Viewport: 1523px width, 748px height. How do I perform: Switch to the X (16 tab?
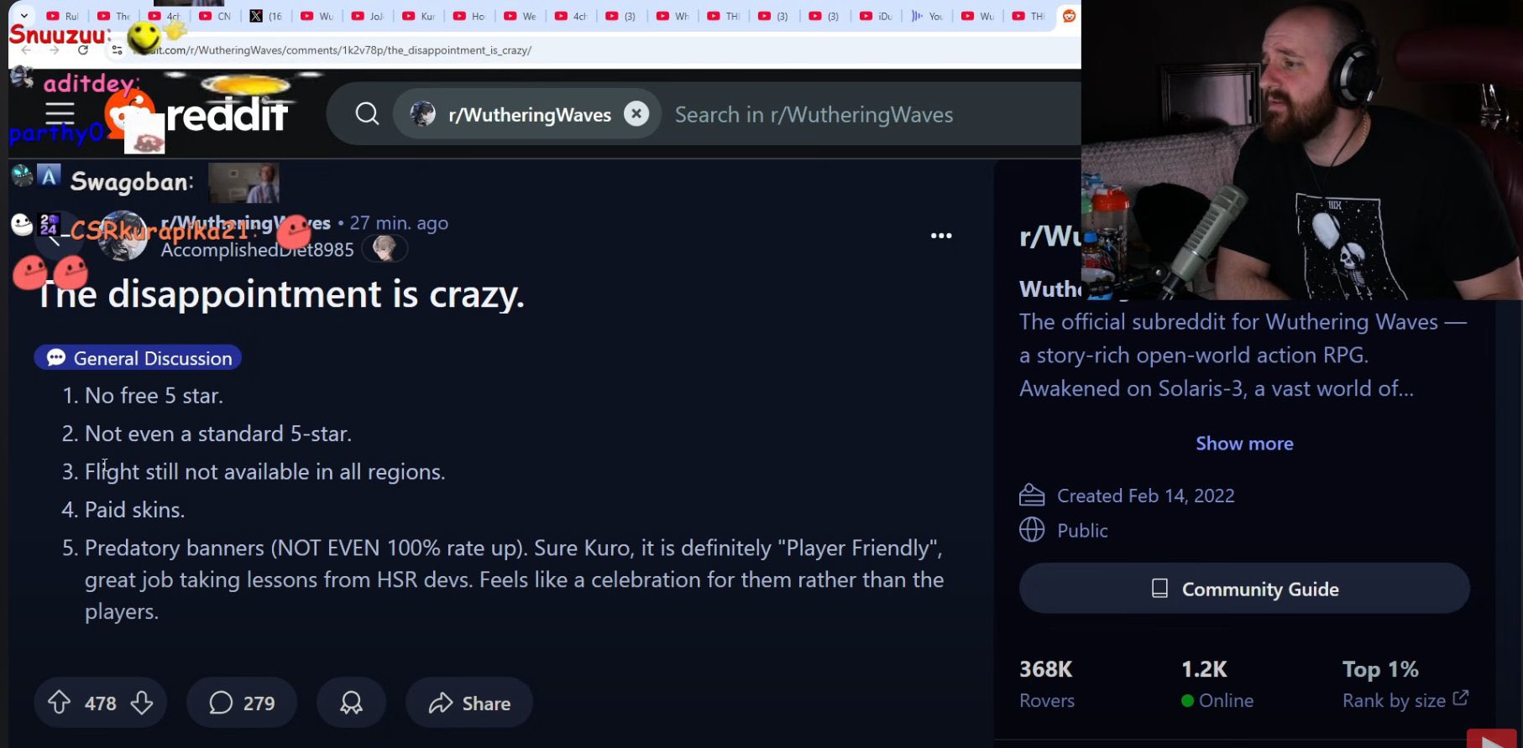coord(265,16)
